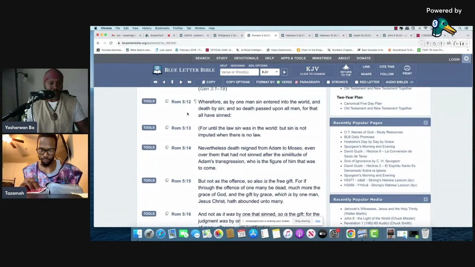Screen dimensions: 475x267
Task: Open the Trash in the dock
Action: (425, 234)
